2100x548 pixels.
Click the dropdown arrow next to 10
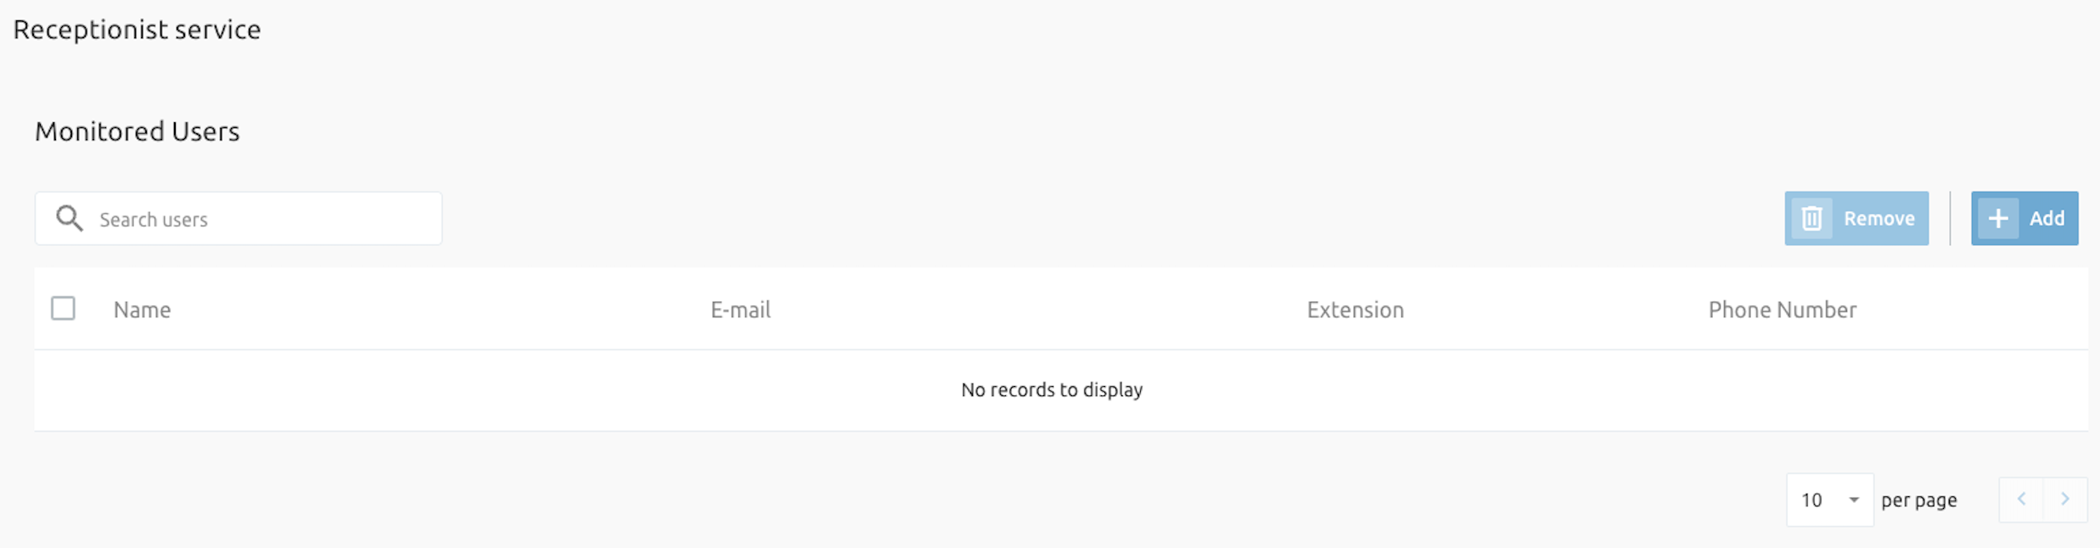point(1854,500)
